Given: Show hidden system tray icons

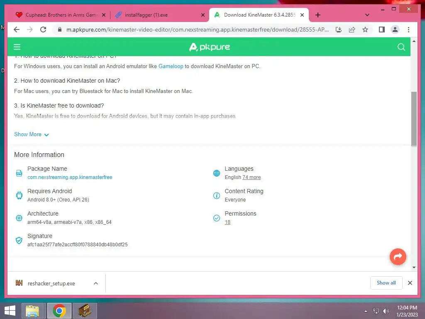Looking at the screenshot, I should tap(366, 311).
